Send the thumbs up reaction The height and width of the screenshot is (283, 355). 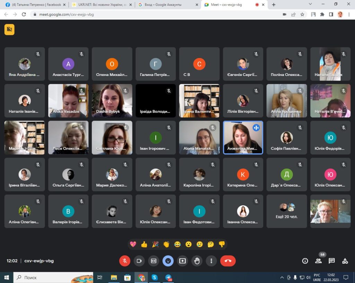(x=144, y=244)
